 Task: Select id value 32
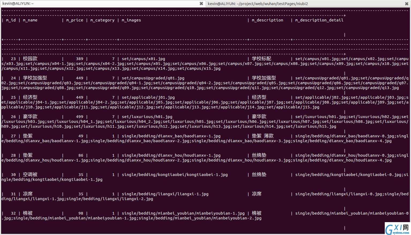tap(13, 213)
